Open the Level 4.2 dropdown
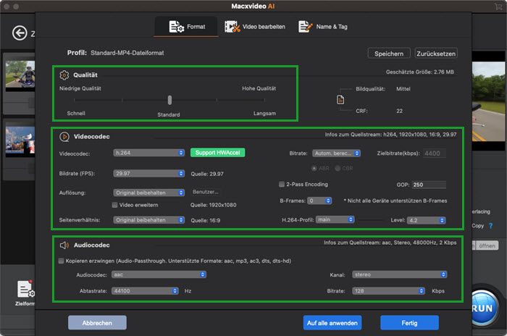Viewport: 507px width, 336px height. [x=426, y=220]
